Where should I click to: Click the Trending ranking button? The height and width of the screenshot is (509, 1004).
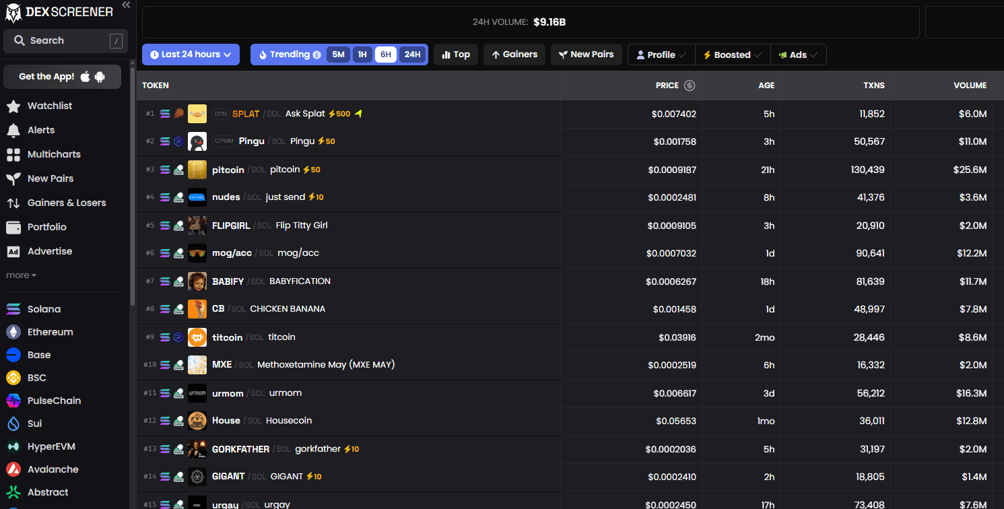pyautogui.click(x=289, y=55)
